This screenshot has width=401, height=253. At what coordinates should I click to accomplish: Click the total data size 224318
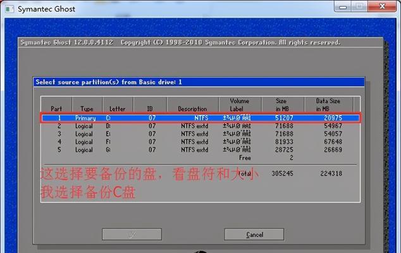tap(331, 173)
